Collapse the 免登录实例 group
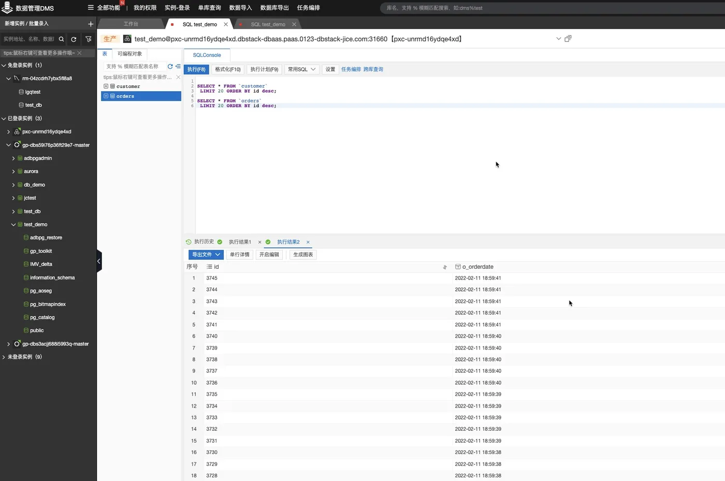Viewport: 725px width, 481px height. pos(4,65)
